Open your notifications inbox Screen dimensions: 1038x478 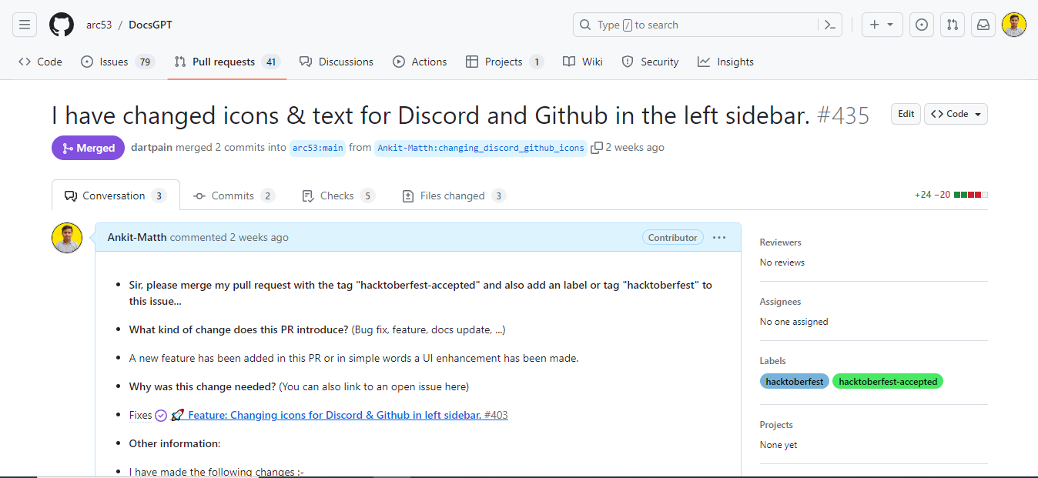click(983, 24)
